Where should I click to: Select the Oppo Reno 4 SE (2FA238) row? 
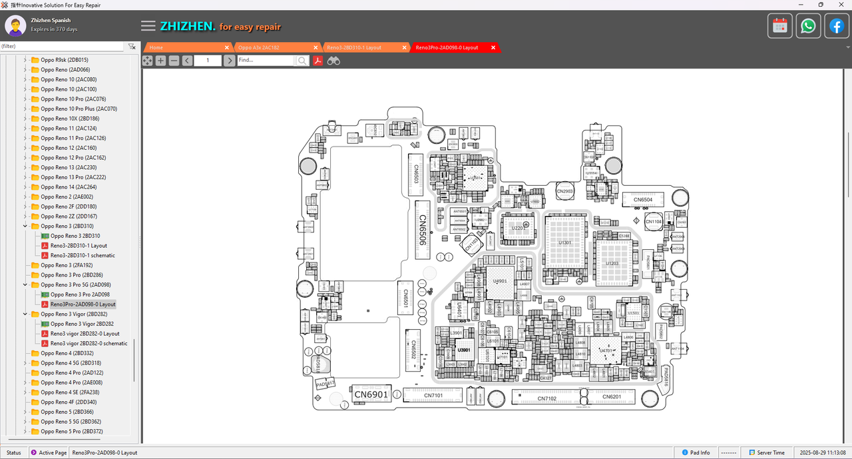71,392
